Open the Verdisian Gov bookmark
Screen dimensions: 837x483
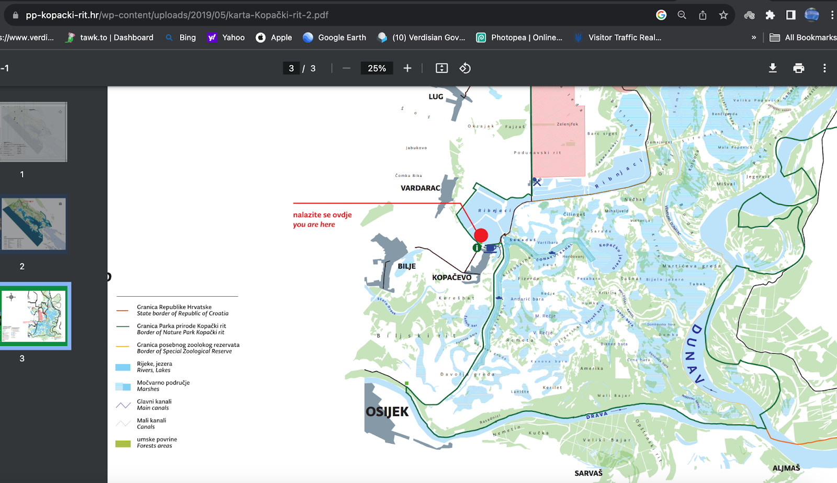(421, 38)
